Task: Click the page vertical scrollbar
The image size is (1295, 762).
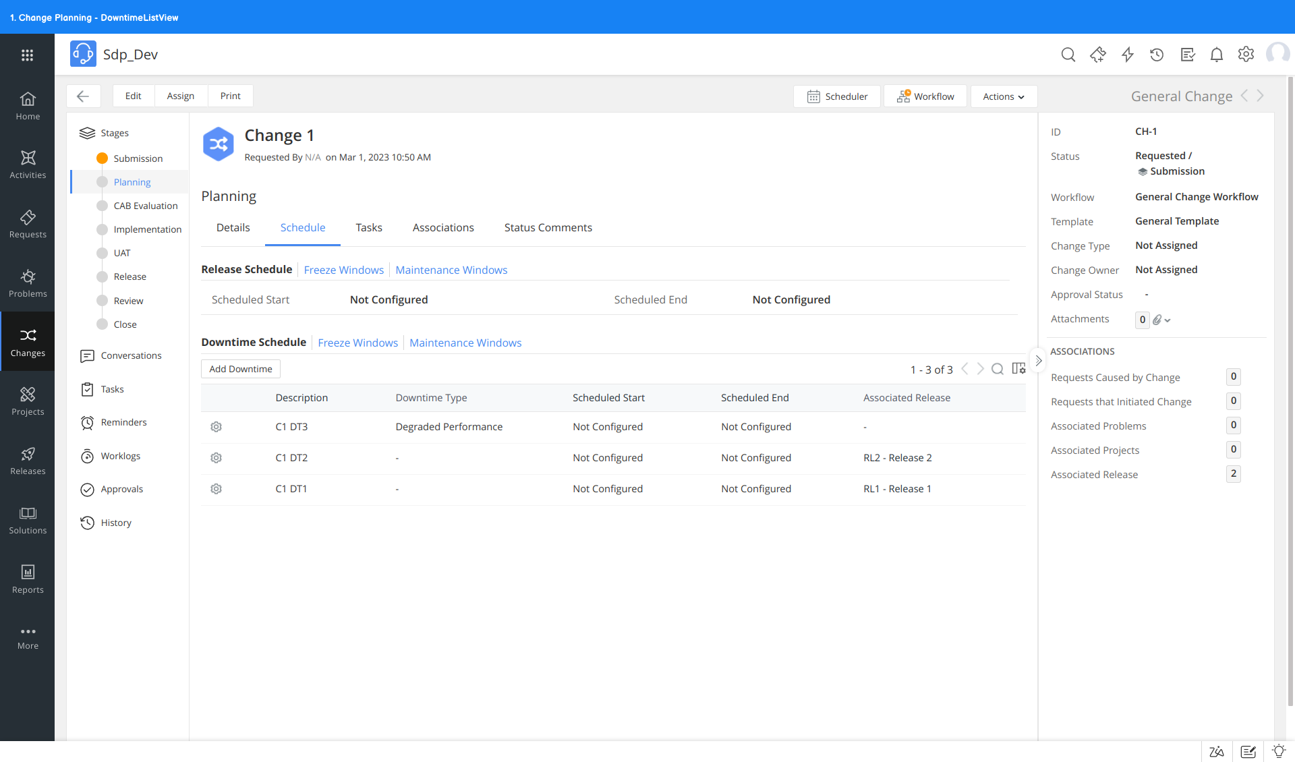Action: [x=1290, y=391]
